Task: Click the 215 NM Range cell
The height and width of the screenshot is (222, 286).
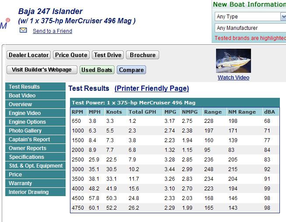Action: (233, 169)
